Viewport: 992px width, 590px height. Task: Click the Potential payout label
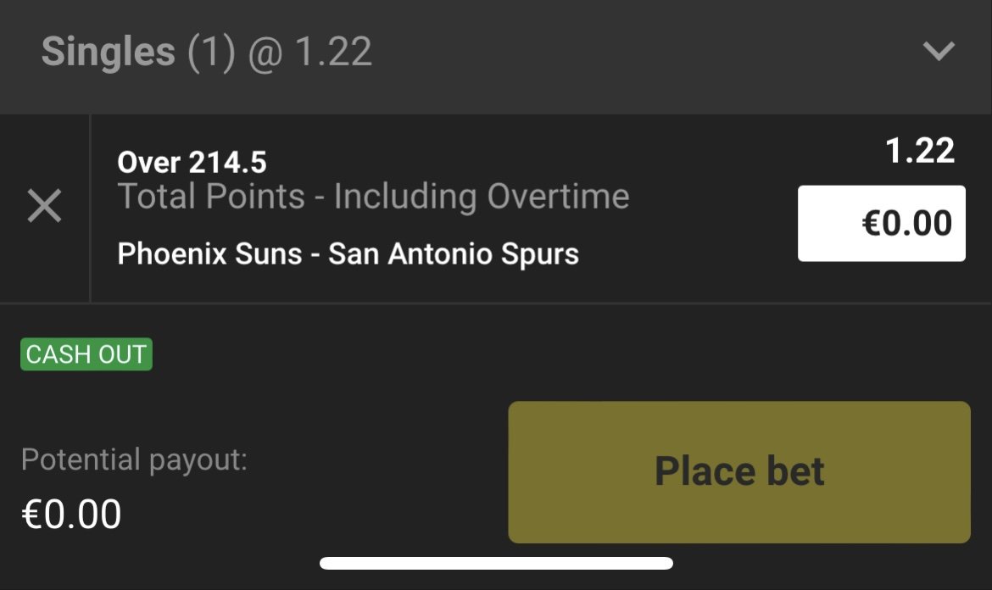coord(134,460)
